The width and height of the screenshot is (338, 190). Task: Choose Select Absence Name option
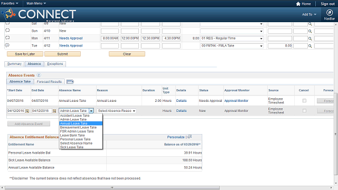81,143
